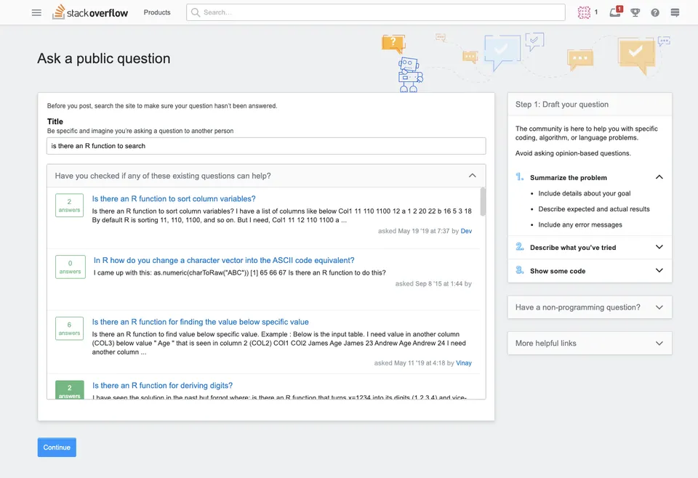The image size is (698, 478).
Task: Click the search magnifier icon
Action: coord(196,12)
